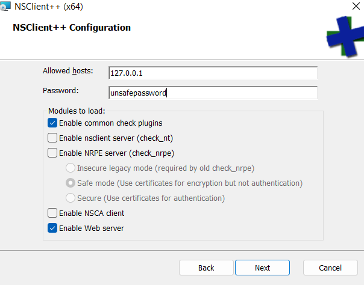This screenshot has width=364, height=285.
Task: Click the Allowed hosts input field
Action: coord(213,73)
